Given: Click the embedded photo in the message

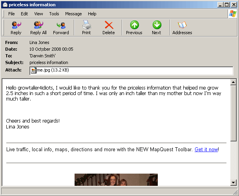Looking at the screenshot, I should [x=116, y=180].
